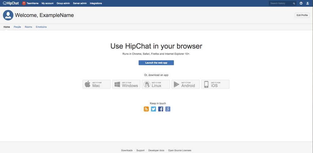Get HipChat for iOS

click(215, 84)
